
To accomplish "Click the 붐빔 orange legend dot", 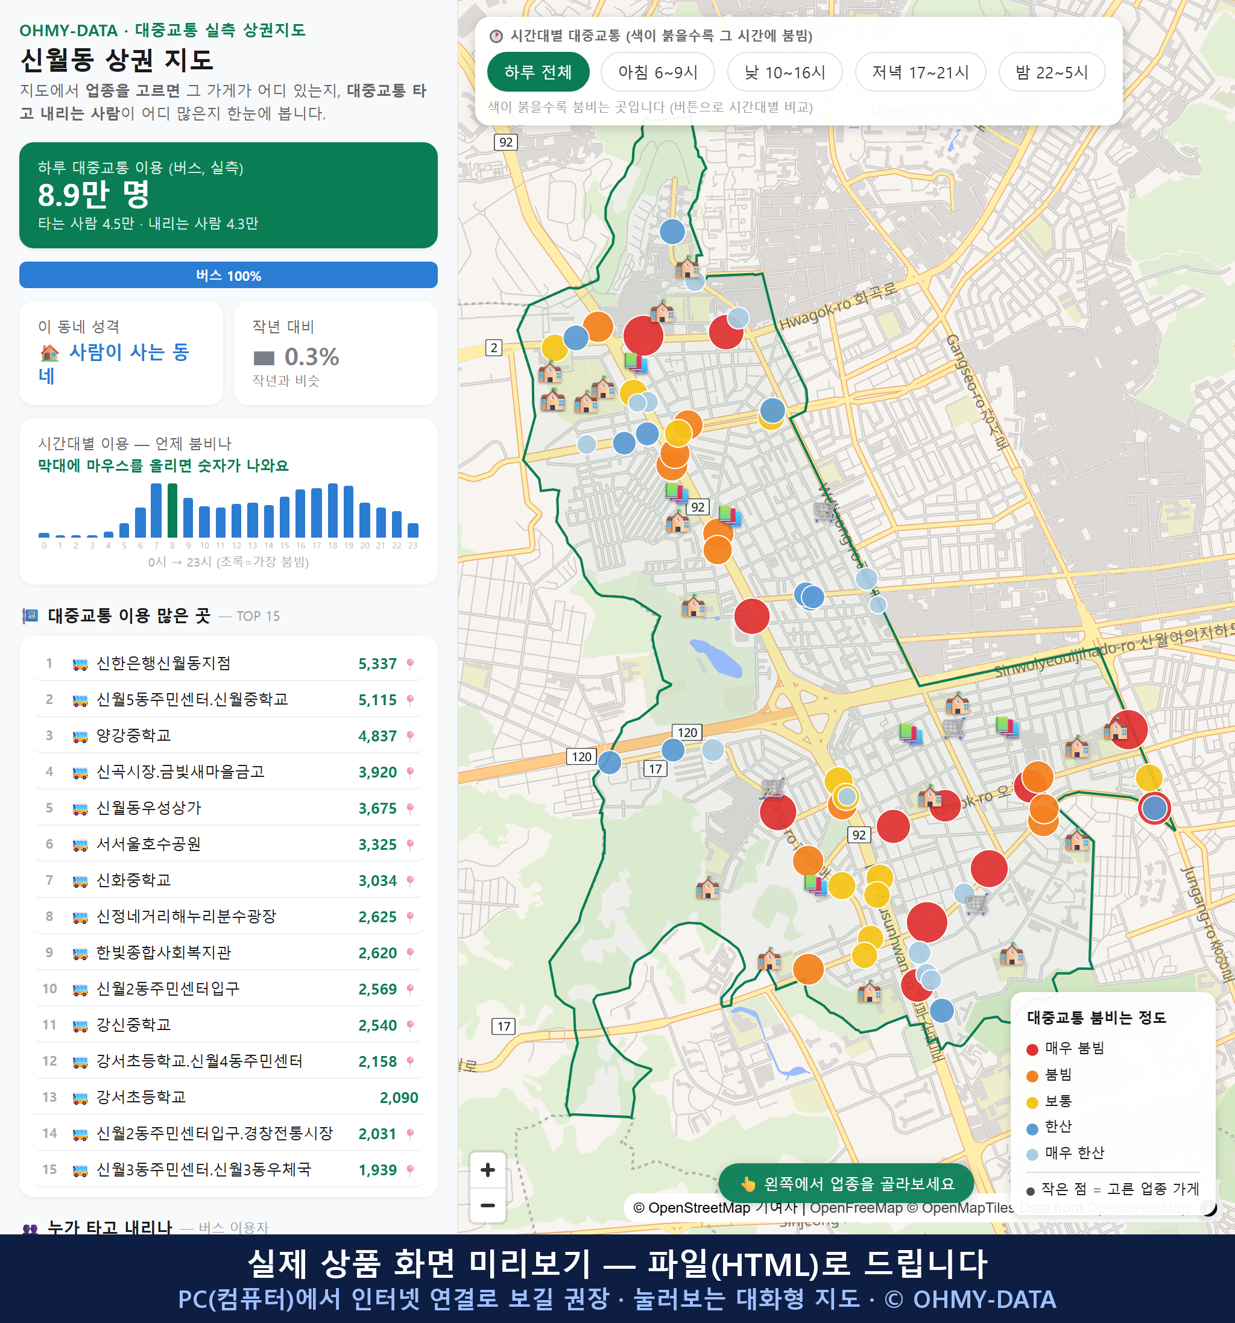I will click(x=1032, y=1076).
